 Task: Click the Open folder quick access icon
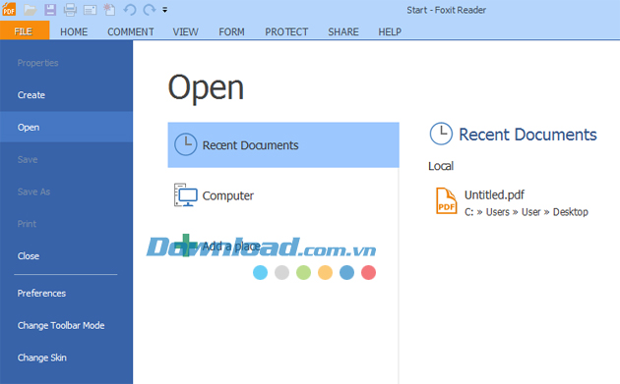(30, 10)
